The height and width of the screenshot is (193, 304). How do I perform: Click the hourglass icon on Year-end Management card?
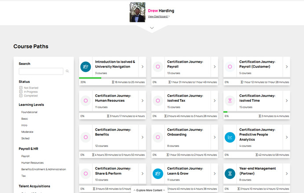click(x=230, y=174)
